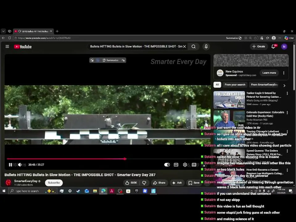Clear the YouTube search box text
Screen dimensions: 296x222
point(184,47)
